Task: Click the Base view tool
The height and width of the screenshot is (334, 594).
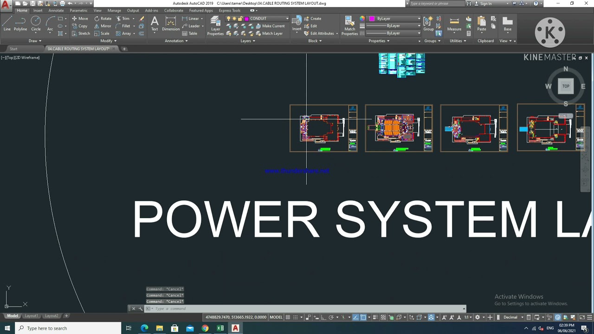Action: coord(508,24)
